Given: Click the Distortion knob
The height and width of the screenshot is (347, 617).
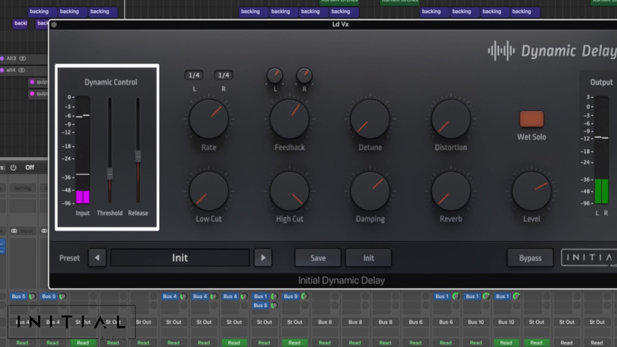Looking at the screenshot, I should point(451,119).
